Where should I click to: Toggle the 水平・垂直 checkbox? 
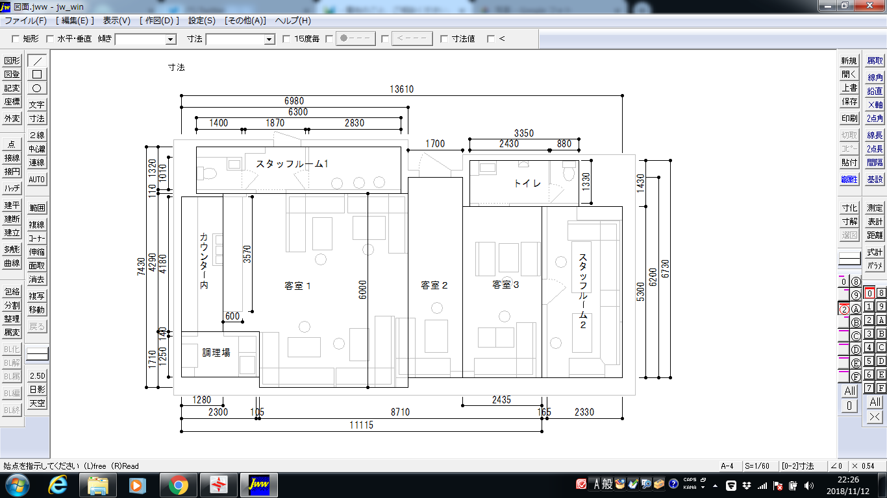point(50,39)
